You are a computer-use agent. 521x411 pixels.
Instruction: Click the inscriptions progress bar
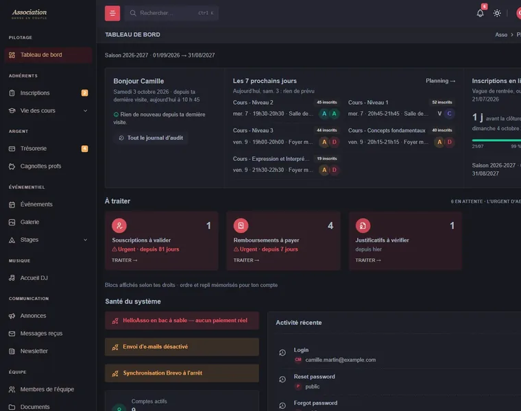pos(496,140)
